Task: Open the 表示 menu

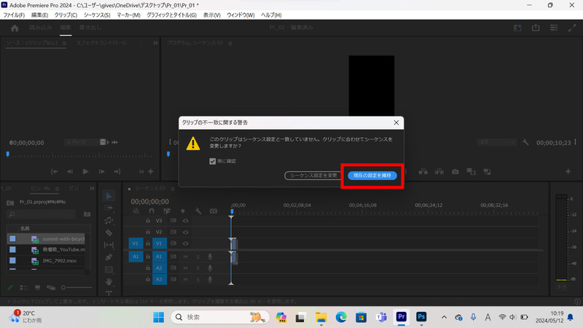Action: 211,15
